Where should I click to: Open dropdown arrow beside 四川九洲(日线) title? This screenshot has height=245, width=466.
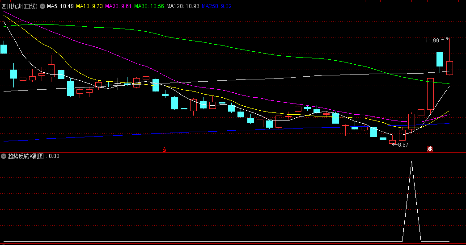click(42, 6)
